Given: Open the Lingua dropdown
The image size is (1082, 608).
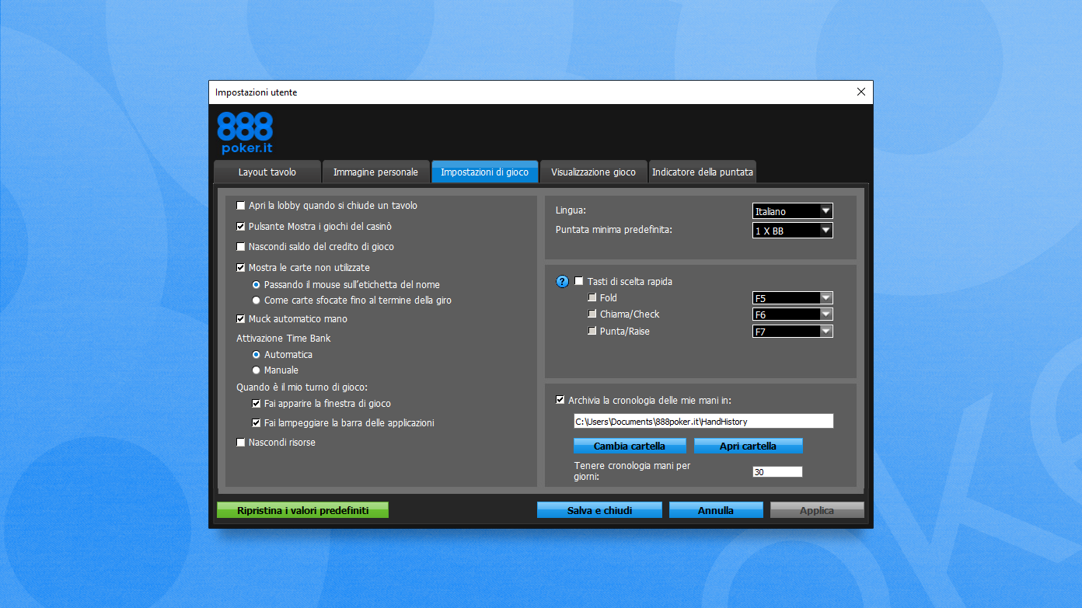Looking at the screenshot, I should tap(792, 211).
